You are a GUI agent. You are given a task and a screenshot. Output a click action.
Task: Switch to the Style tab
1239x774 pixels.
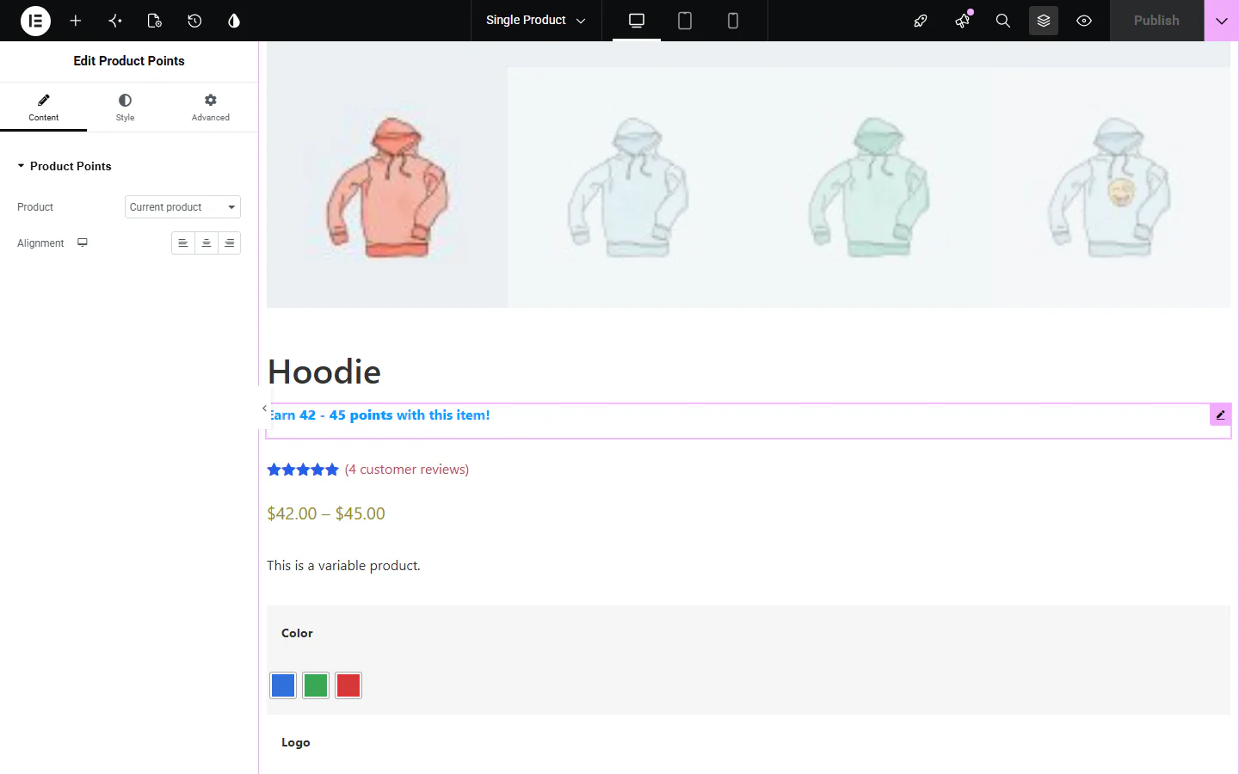125,107
